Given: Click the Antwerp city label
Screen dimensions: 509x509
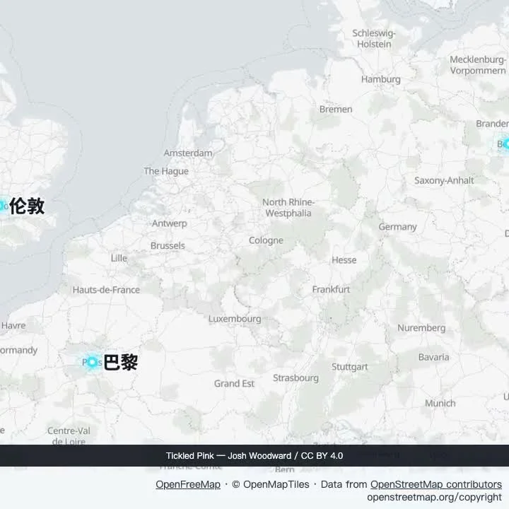Looking at the screenshot, I should 170,223.
